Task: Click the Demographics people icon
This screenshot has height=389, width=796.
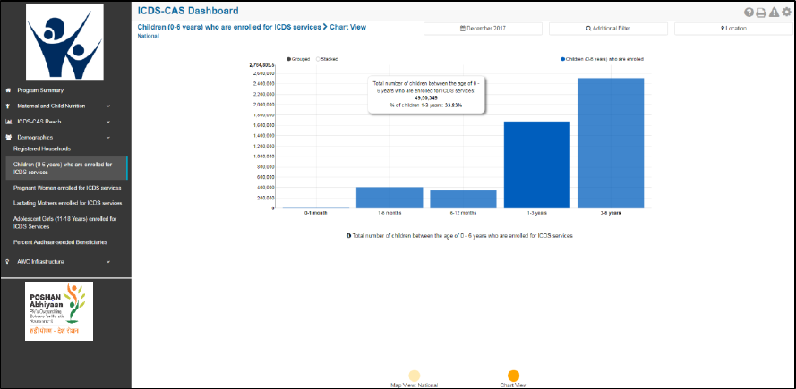Action: click(8, 138)
